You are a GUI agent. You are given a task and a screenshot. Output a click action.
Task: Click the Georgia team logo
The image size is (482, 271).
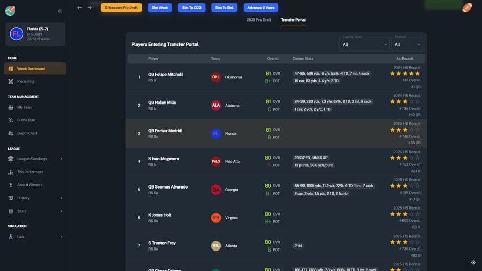[216, 190]
